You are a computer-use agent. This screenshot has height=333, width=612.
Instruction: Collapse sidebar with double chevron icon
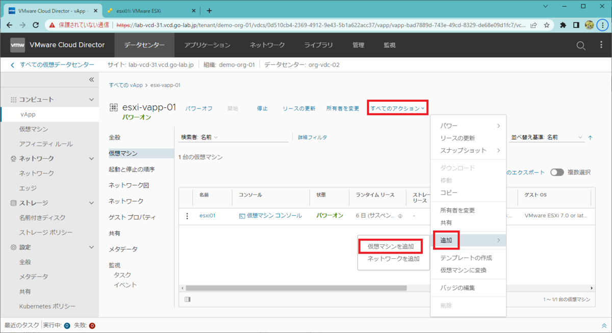click(x=92, y=79)
